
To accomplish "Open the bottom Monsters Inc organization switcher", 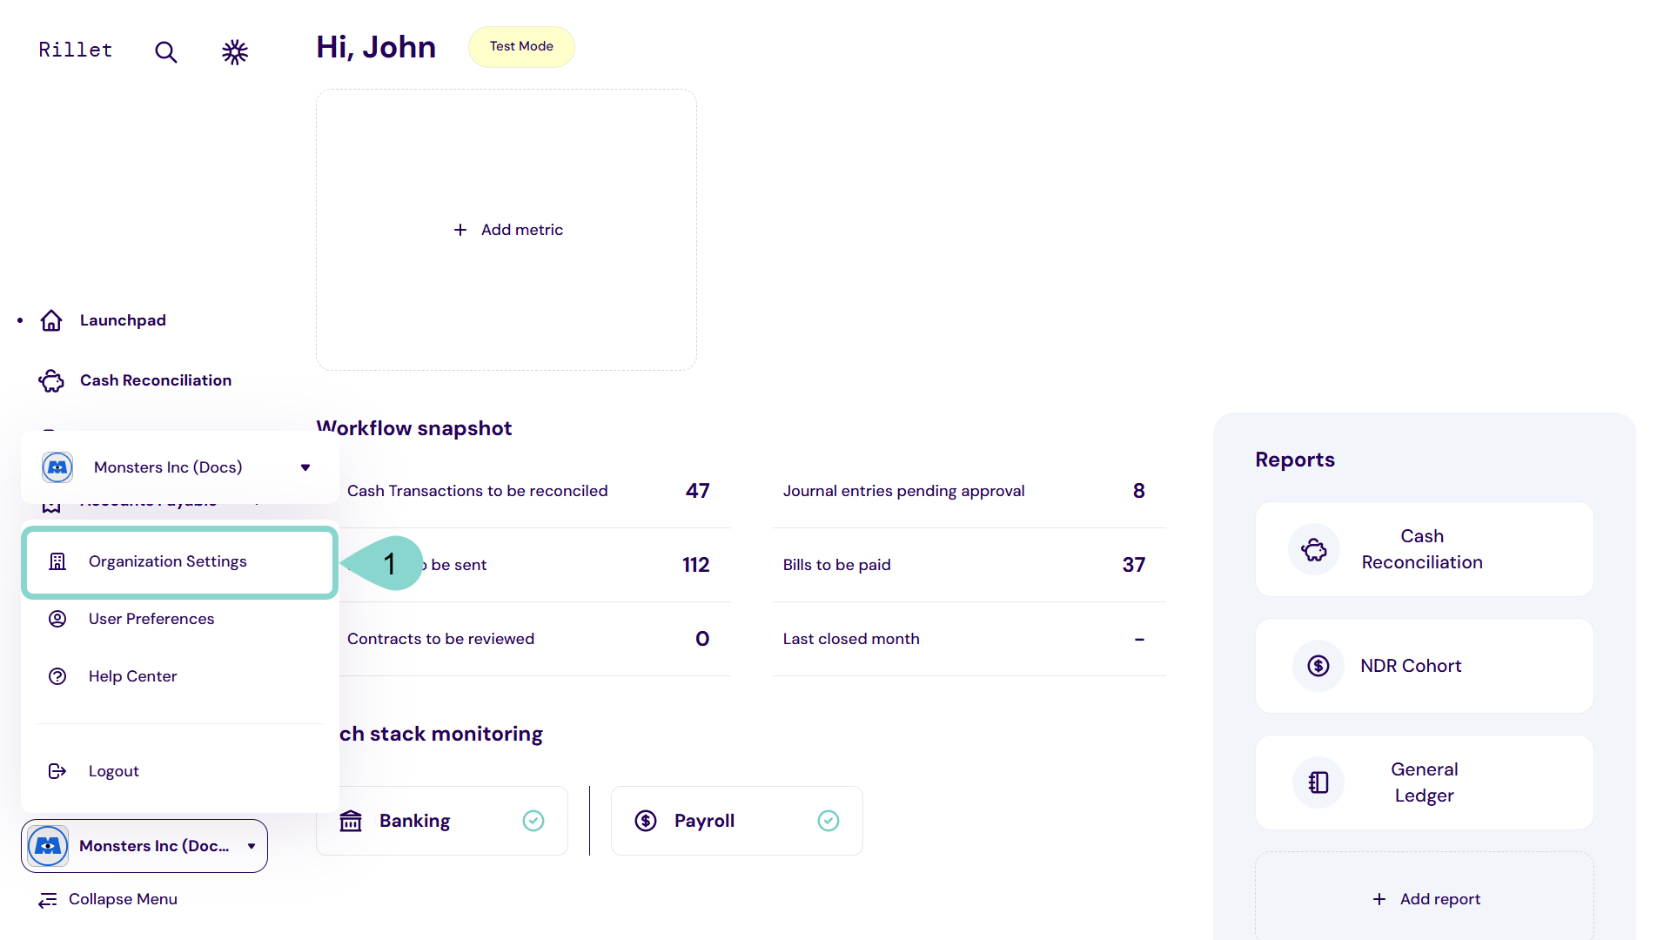I will (x=144, y=846).
